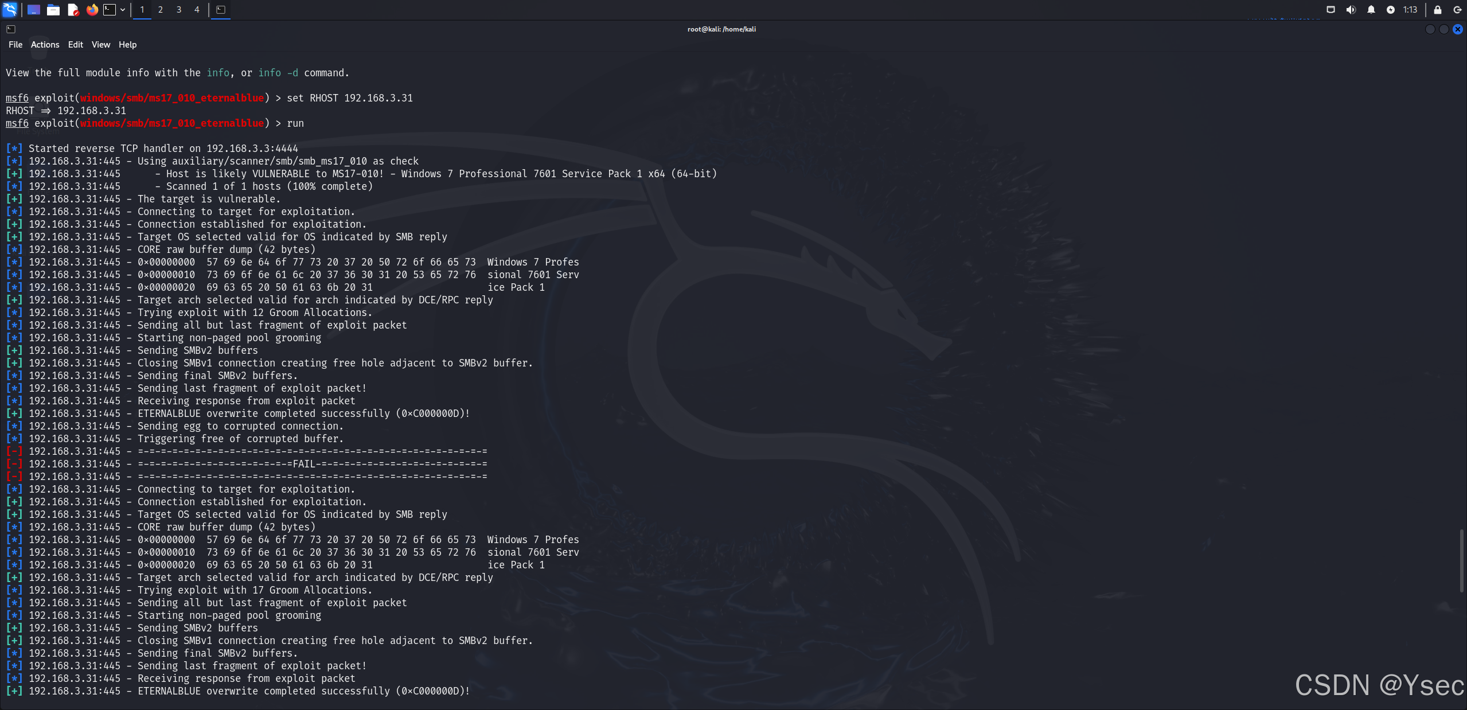Expand the terminal launcher dropdown arrow
This screenshot has height=710, width=1467.
123,10
